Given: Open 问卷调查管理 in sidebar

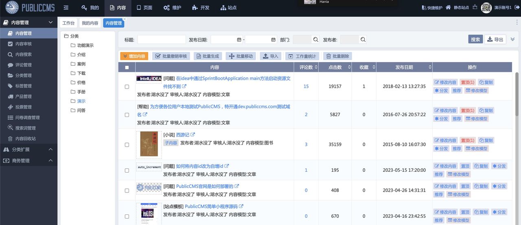Looking at the screenshot, I should click(28, 118).
